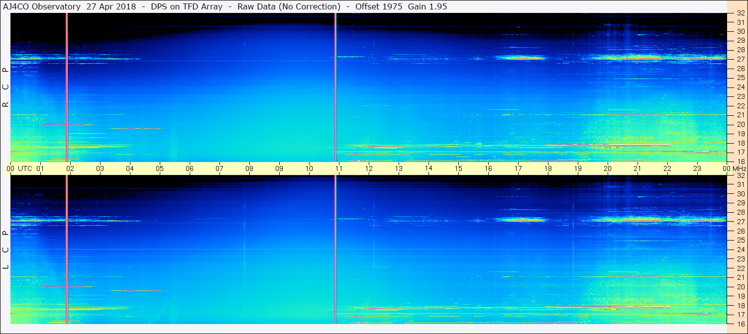This screenshot has height=334, width=748.
Task: Click the 06 hour tick label
Action: point(190,168)
